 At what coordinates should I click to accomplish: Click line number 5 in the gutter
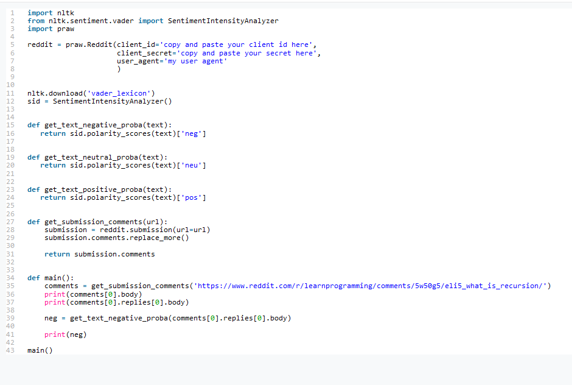click(12, 44)
